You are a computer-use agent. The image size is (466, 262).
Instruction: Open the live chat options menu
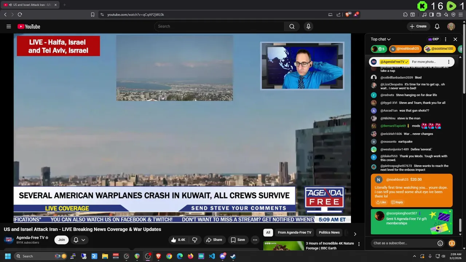click(446, 39)
